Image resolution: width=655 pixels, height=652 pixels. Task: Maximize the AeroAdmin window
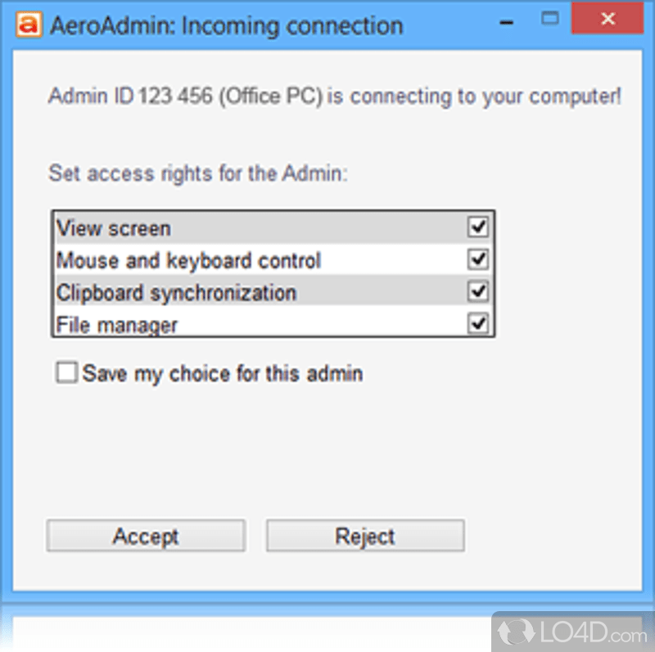tap(552, 18)
